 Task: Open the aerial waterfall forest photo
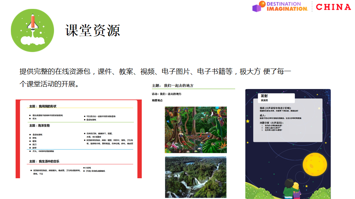(196, 177)
